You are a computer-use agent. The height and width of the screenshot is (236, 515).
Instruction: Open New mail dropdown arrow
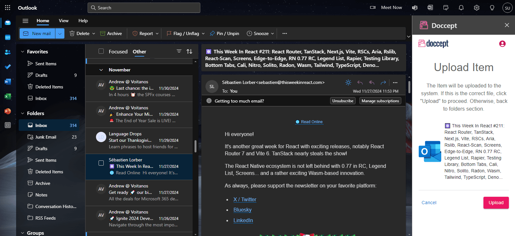(x=60, y=33)
